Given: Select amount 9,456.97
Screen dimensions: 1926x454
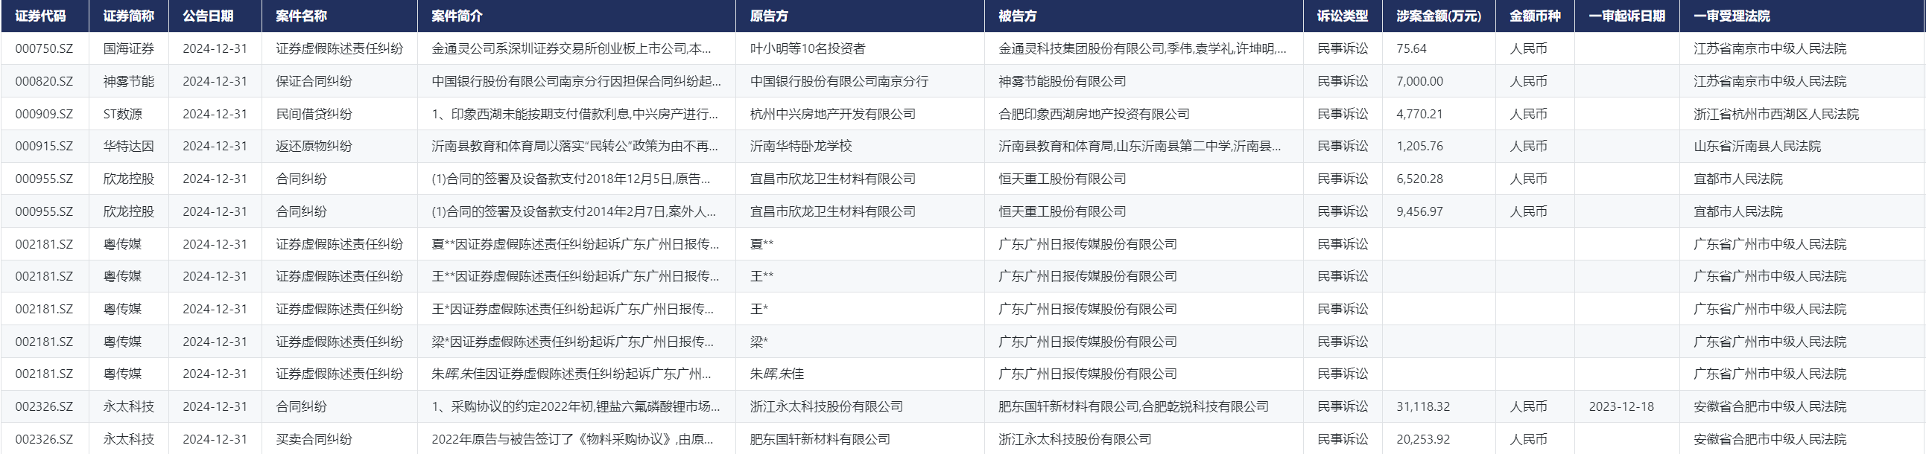Looking at the screenshot, I should coord(1420,211).
